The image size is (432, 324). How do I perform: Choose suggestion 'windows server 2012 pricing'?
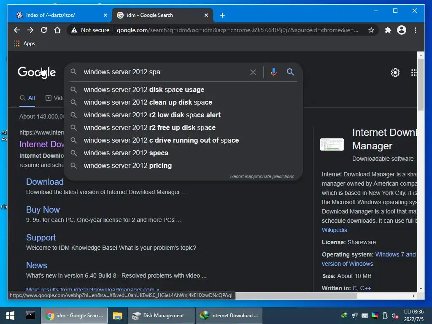[183, 166]
